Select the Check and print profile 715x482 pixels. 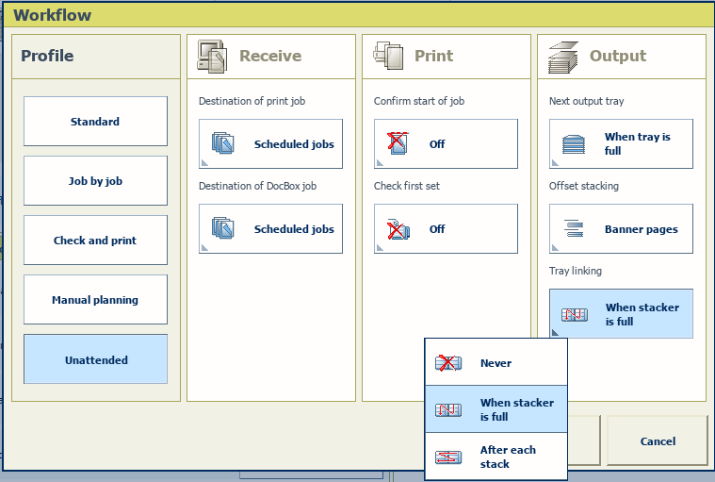click(95, 241)
